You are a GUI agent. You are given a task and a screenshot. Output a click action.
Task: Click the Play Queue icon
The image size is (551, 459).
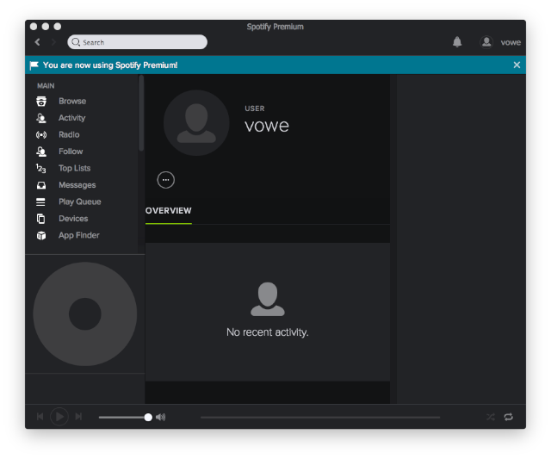tap(40, 202)
